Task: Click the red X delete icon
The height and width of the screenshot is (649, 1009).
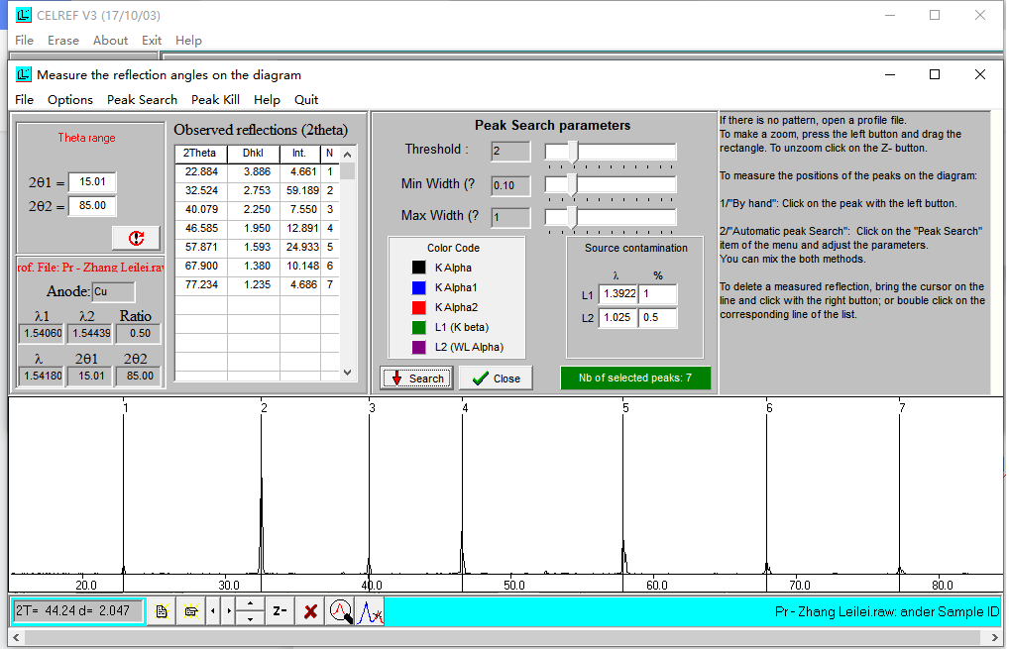Action: pyautogui.click(x=310, y=611)
